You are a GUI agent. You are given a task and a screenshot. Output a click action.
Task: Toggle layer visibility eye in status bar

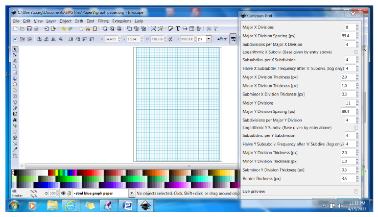[x=63, y=193]
